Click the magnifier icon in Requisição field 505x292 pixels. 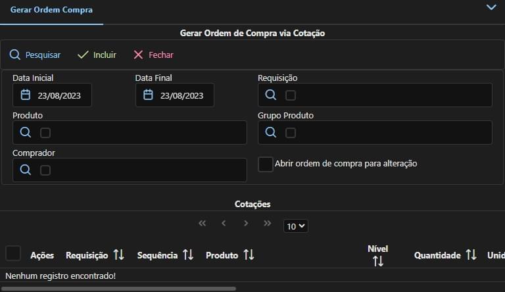(270, 95)
